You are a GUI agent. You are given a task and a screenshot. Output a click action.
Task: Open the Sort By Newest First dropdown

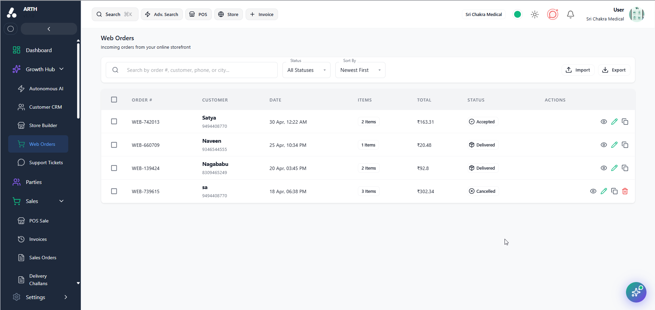[x=360, y=70]
